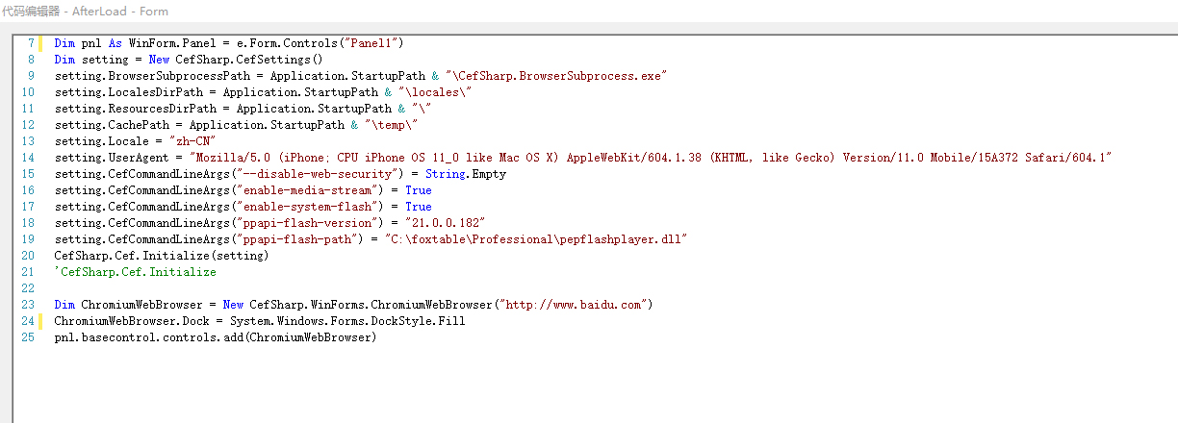
Task: Click the setting.CachePath line
Action: (236, 125)
